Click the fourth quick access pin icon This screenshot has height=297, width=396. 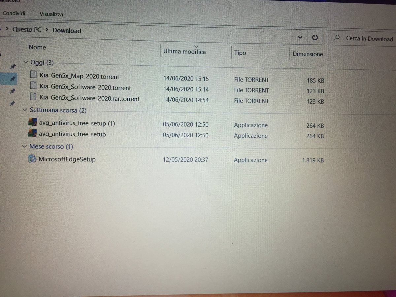click(x=12, y=103)
